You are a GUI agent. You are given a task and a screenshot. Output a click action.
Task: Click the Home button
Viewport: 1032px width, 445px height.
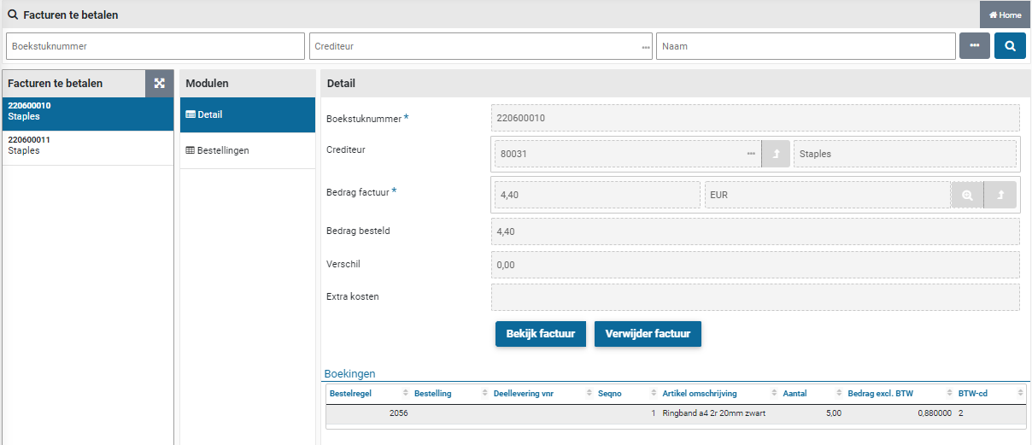(1006, 15)
